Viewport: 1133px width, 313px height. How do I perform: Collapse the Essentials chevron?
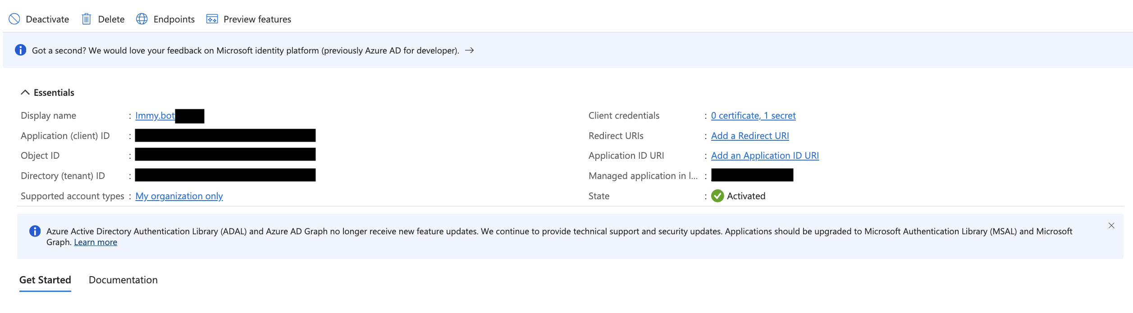(x=25, y=92)
